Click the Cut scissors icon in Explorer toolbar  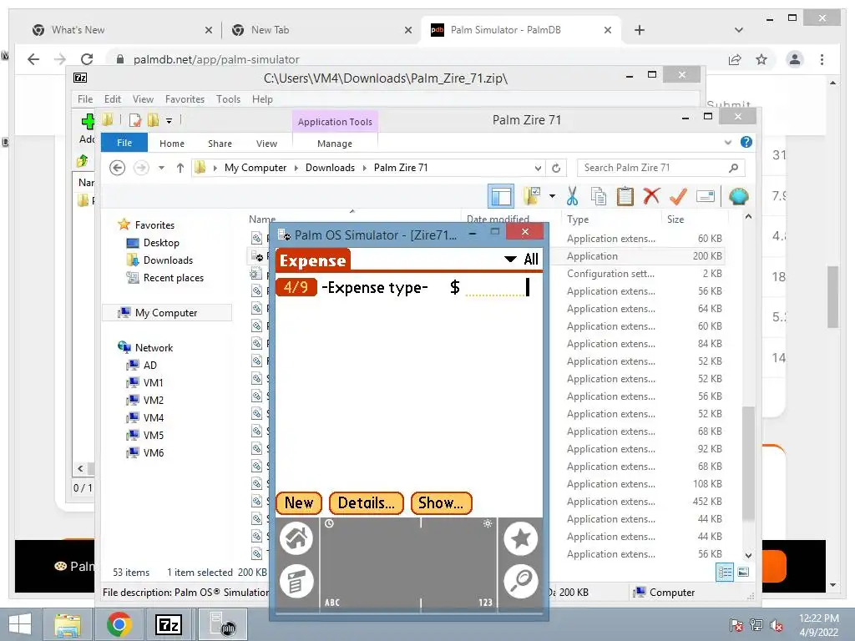pyautogui.click(x=572, y=196)
